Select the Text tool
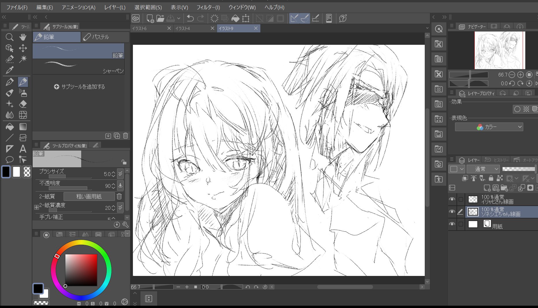This screenshot has width=538, height=308. pyautogui.click(x=23, y=149)
